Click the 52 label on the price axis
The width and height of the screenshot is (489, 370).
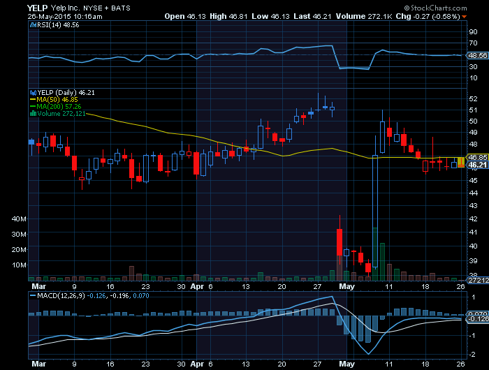[x=473, y=99]
